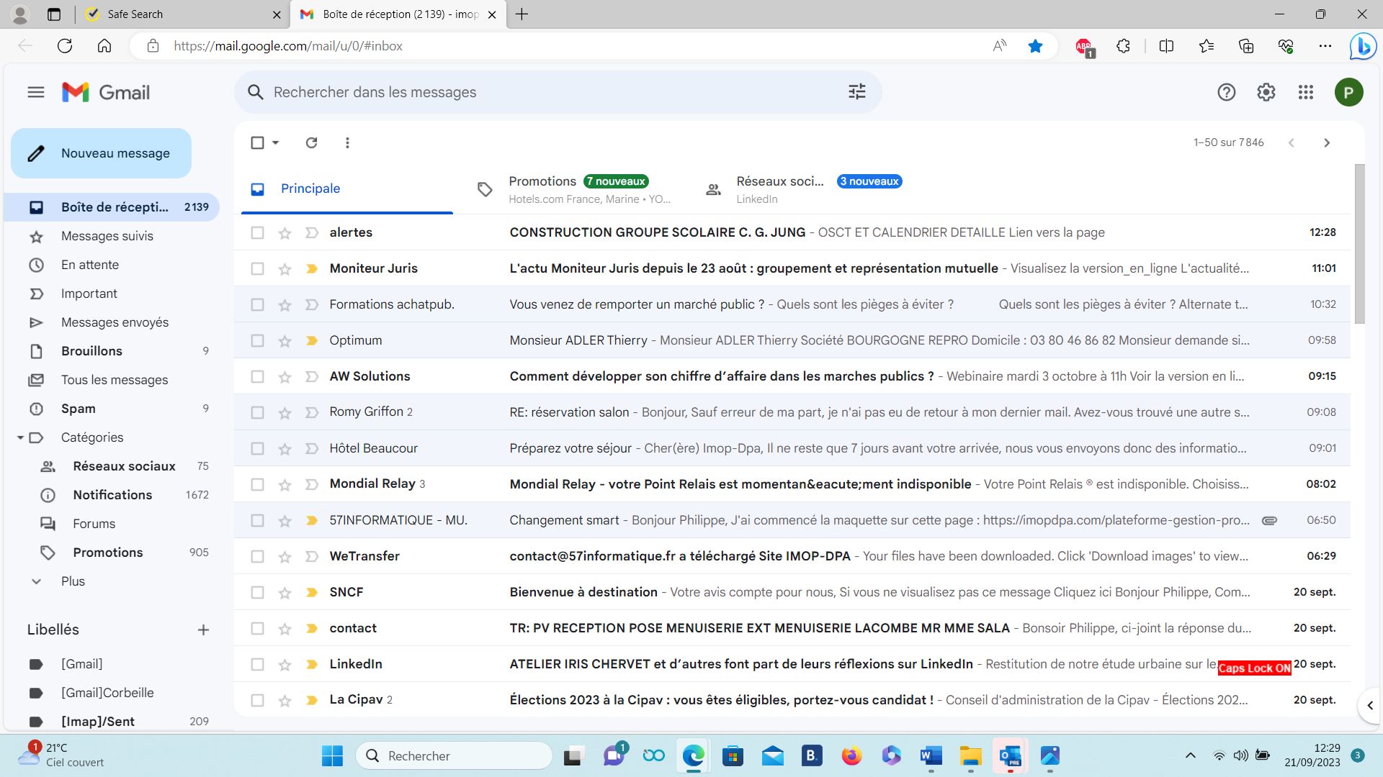
Task: Toggle split screen in browser
Action: [1166, 46]
